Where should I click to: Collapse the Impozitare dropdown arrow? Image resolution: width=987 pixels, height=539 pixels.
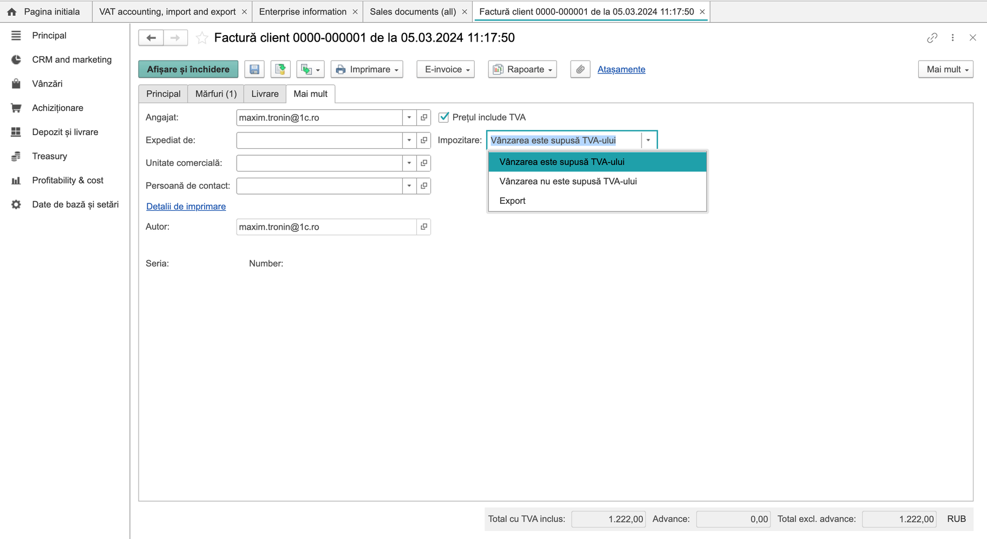[648, 140]
